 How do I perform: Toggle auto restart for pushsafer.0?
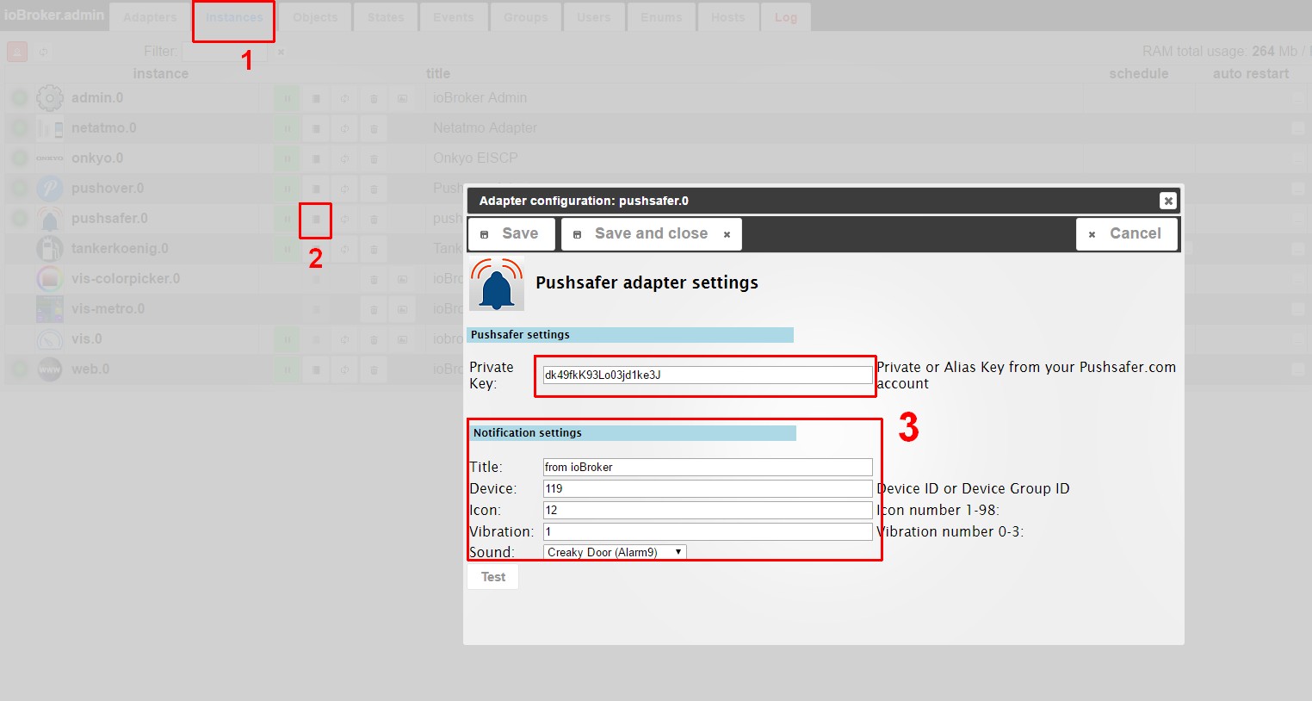1297,219
